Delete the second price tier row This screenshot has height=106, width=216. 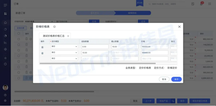42,53
